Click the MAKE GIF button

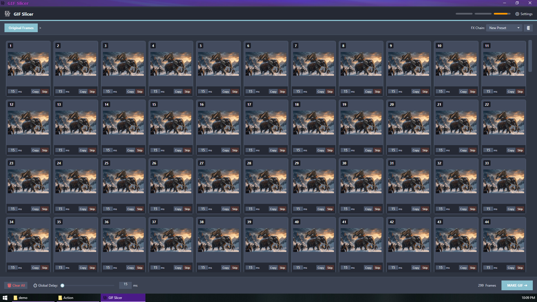tap(517, 286)
